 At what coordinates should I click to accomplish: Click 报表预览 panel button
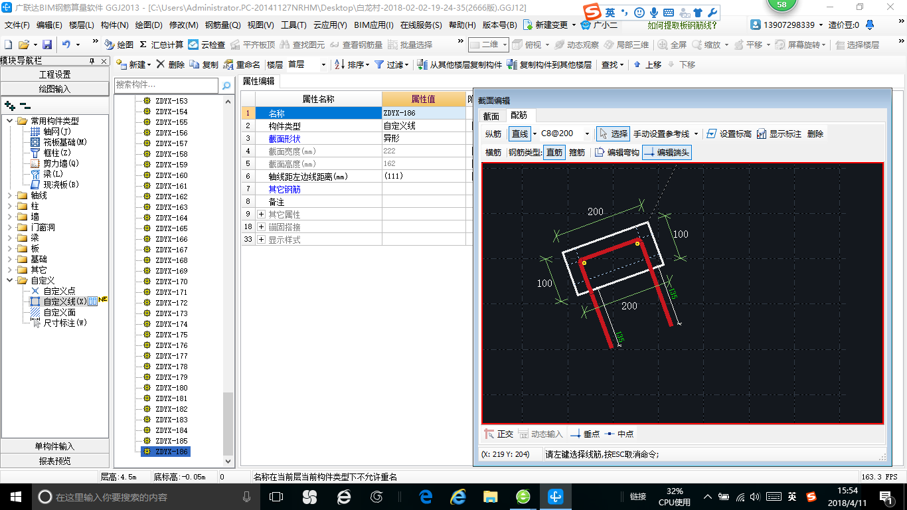pyautogui.click(x=55, y=461)
